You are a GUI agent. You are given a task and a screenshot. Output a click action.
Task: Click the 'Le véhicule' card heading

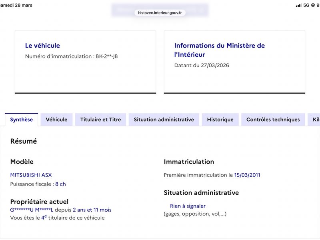(x=42, y=46)
